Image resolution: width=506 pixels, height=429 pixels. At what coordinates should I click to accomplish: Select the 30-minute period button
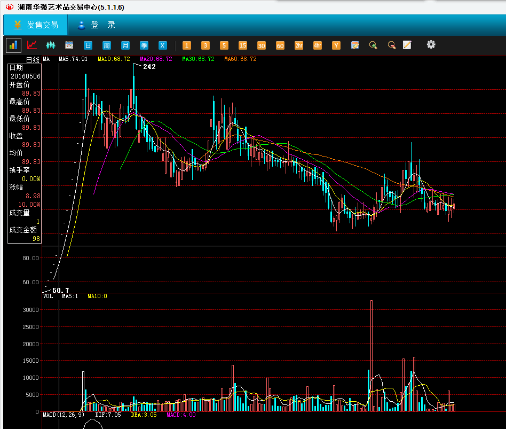(262, 45)
